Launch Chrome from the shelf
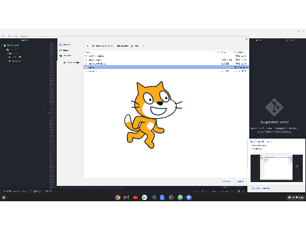Viewport: 306px width, 230px height. point(117,197)
